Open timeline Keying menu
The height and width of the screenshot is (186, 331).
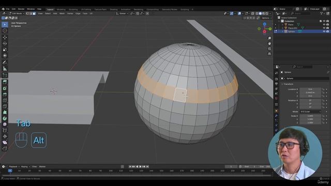(x=25, y=166)
